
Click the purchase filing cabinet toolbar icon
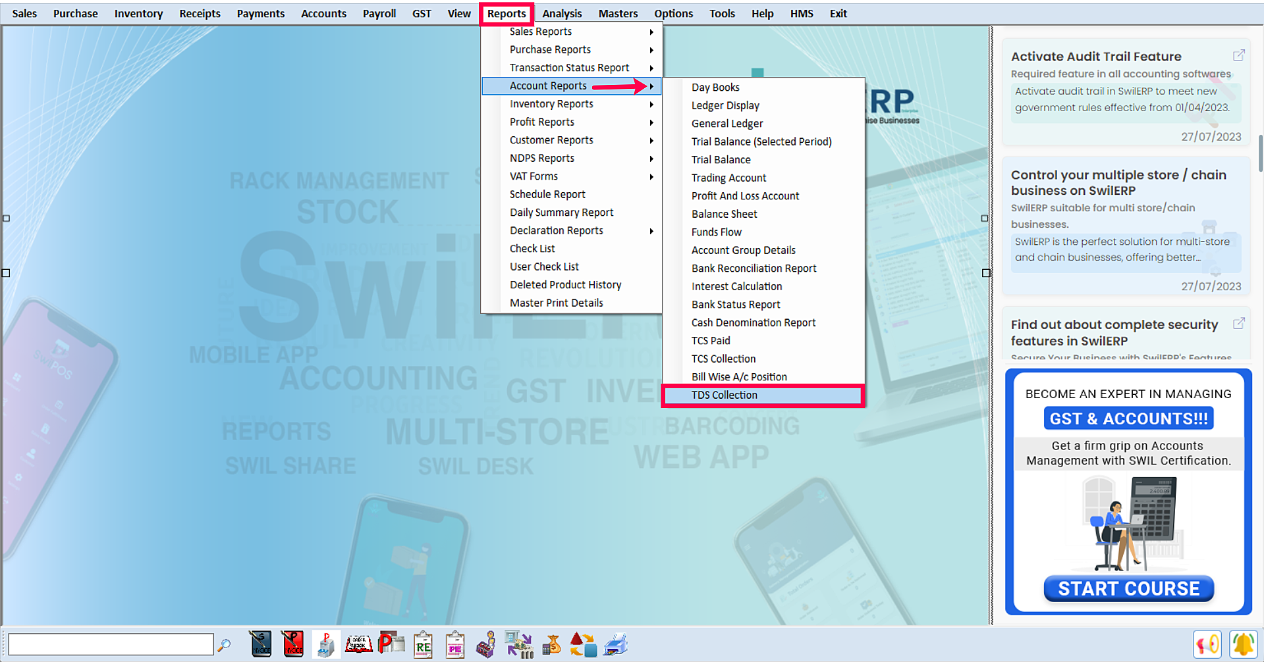[x=325, y=644]
